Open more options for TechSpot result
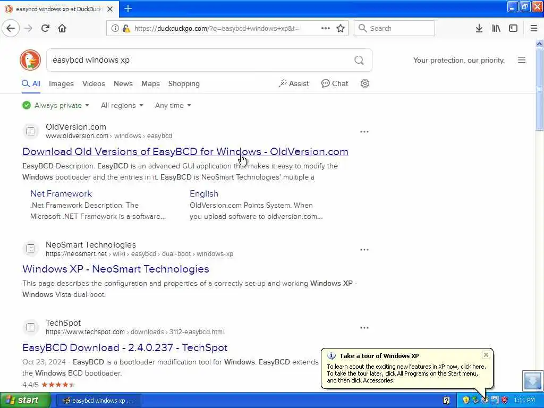This screenshot has width=544, height=408. coord(364,328)
